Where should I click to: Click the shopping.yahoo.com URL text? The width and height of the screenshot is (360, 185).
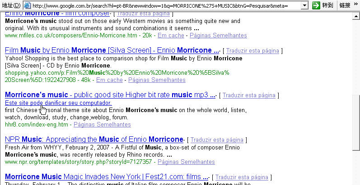pyautogui.click(x=117, y=77)
